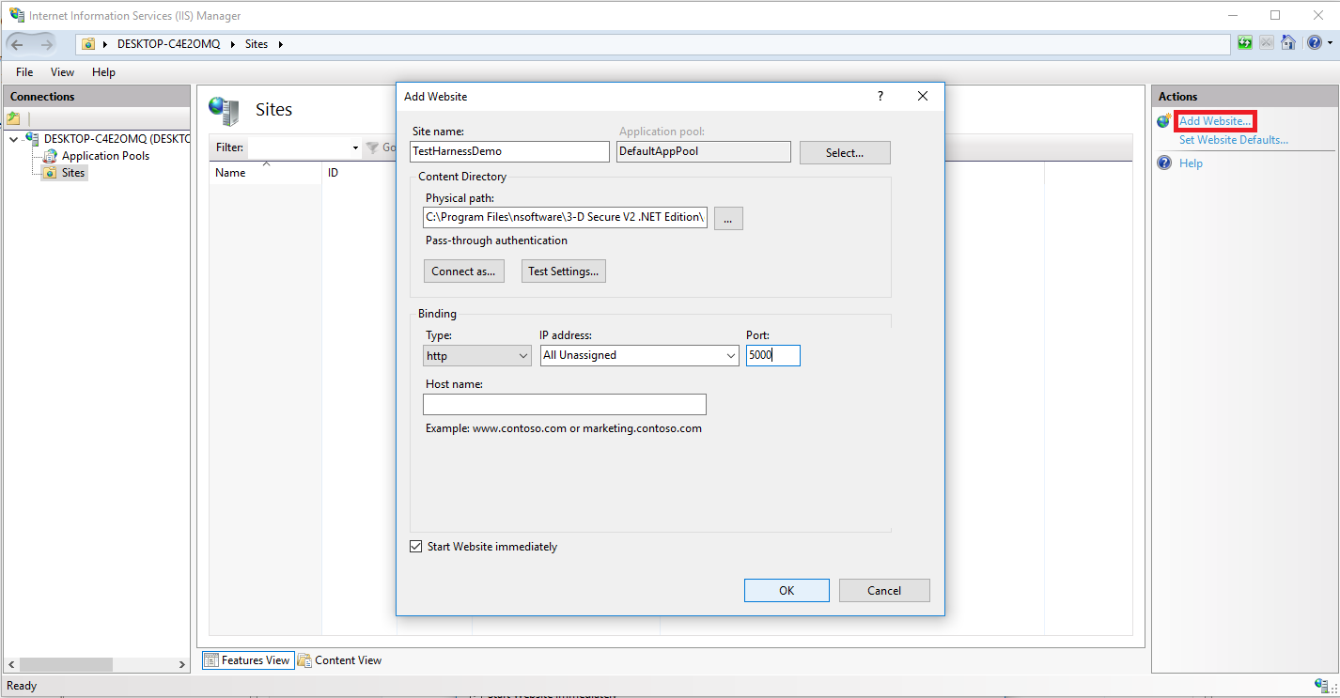Open the View menu
The width and height of the screenshot is (1340, 698).
click(x=62, y=72)
